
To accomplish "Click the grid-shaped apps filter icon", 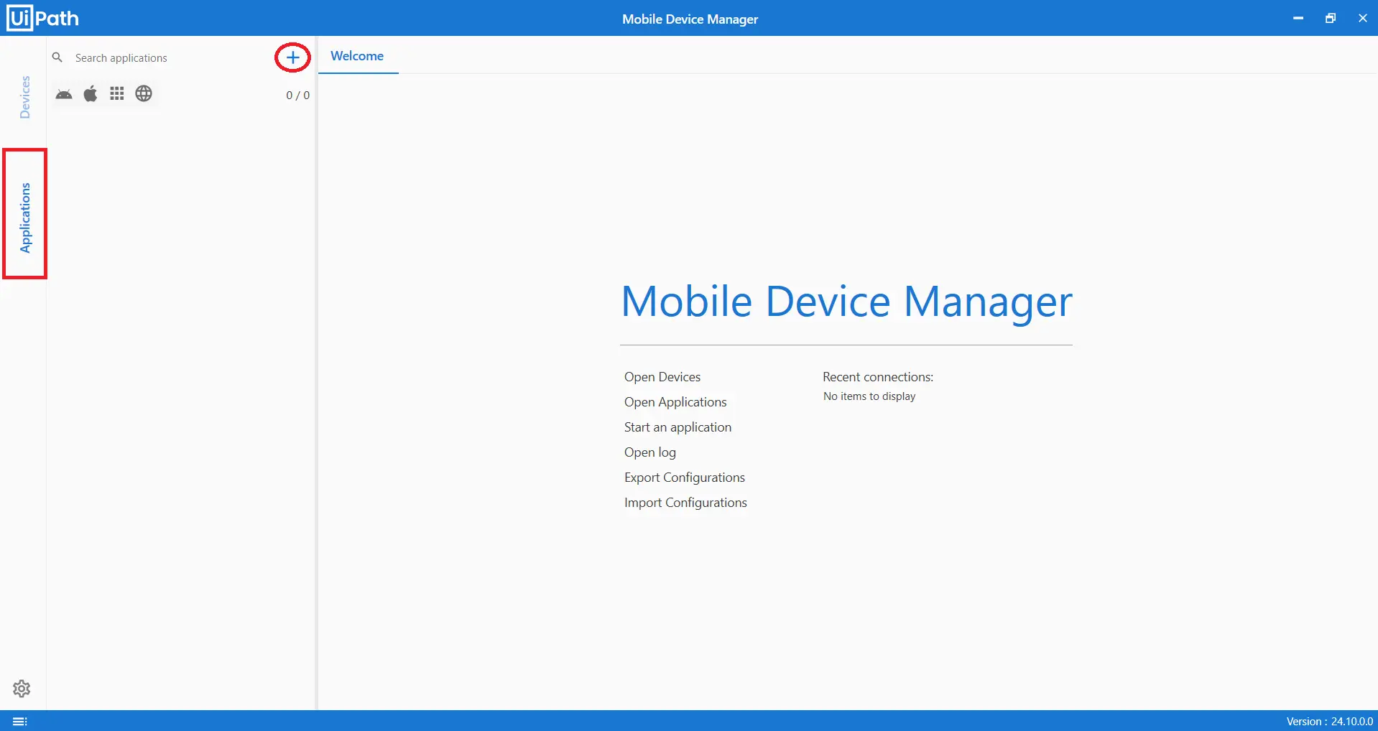I will click(x=117, y=94).
